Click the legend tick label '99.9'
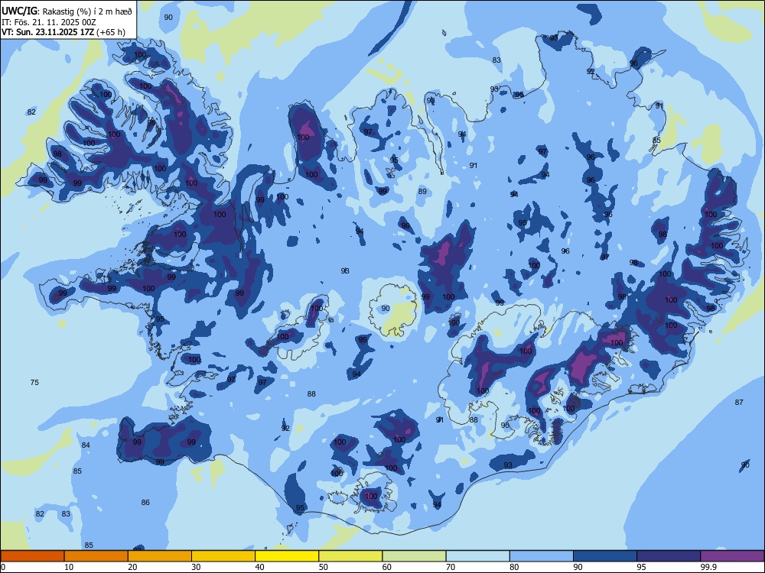765x573 pixels. coord(708,567)
